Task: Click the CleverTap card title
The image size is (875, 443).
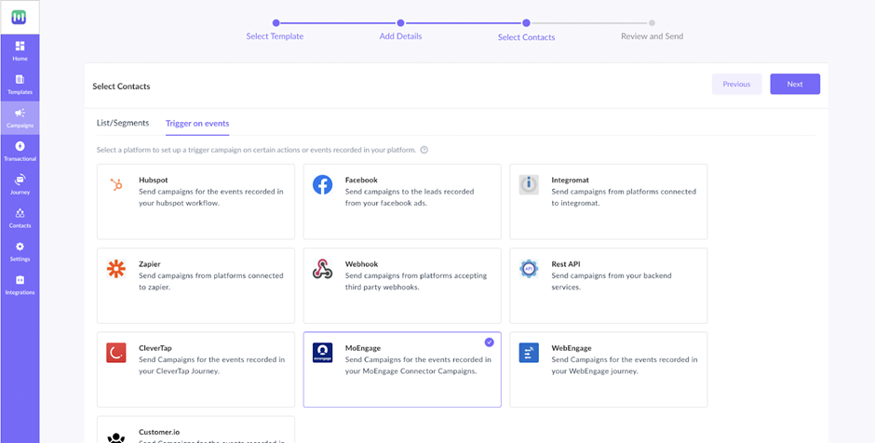Action: click(x=155, y=348)
